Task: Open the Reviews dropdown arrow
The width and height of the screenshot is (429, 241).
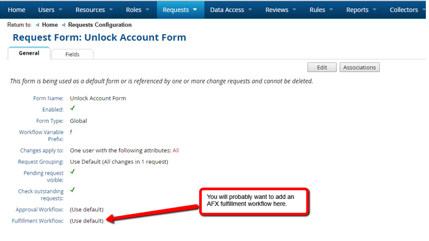Action: click(294, 10)
